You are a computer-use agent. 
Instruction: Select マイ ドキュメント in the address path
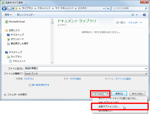click(64, 8)
